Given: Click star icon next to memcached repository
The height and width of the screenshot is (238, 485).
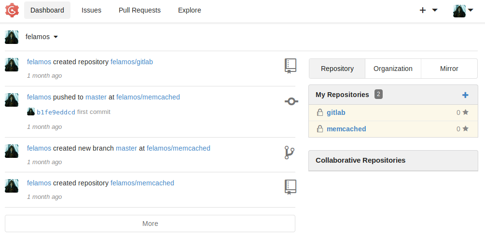Looking at the screenshot, I should pyautogui.click(x=465, y=129).
